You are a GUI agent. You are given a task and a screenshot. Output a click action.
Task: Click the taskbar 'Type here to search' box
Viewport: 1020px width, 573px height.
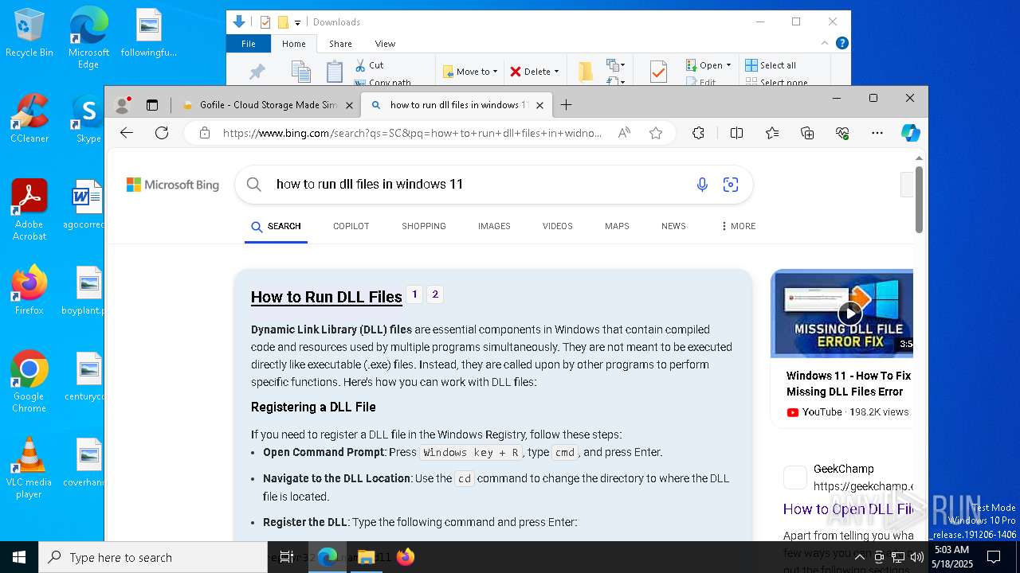[153, 557]
